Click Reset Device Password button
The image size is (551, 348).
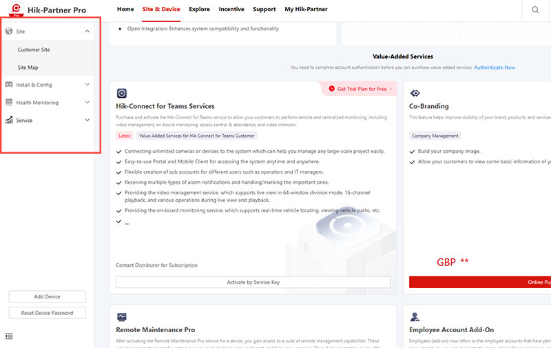pos(47,313)
